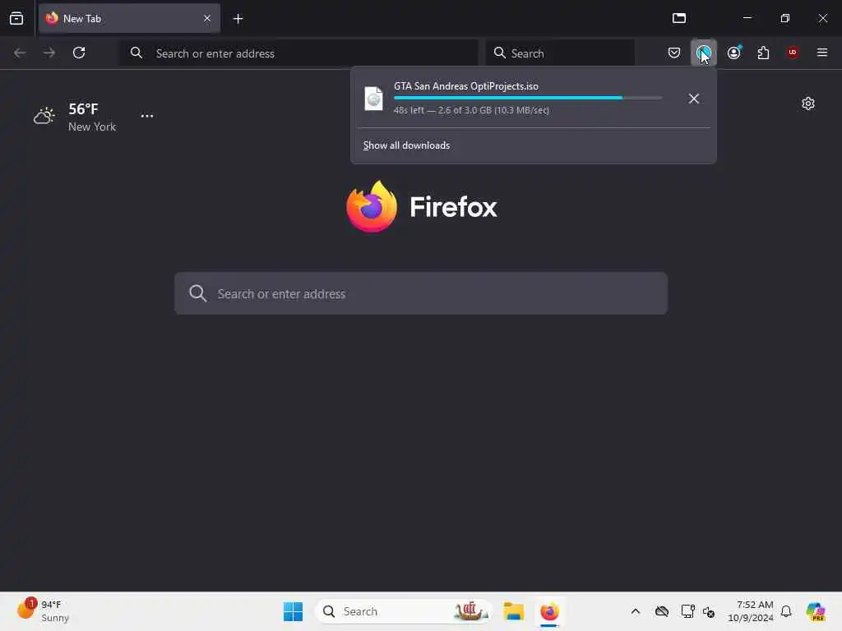This screenshot has height=631, width=842.
Task: Go back one page with the back arrow
Action: 20,53
